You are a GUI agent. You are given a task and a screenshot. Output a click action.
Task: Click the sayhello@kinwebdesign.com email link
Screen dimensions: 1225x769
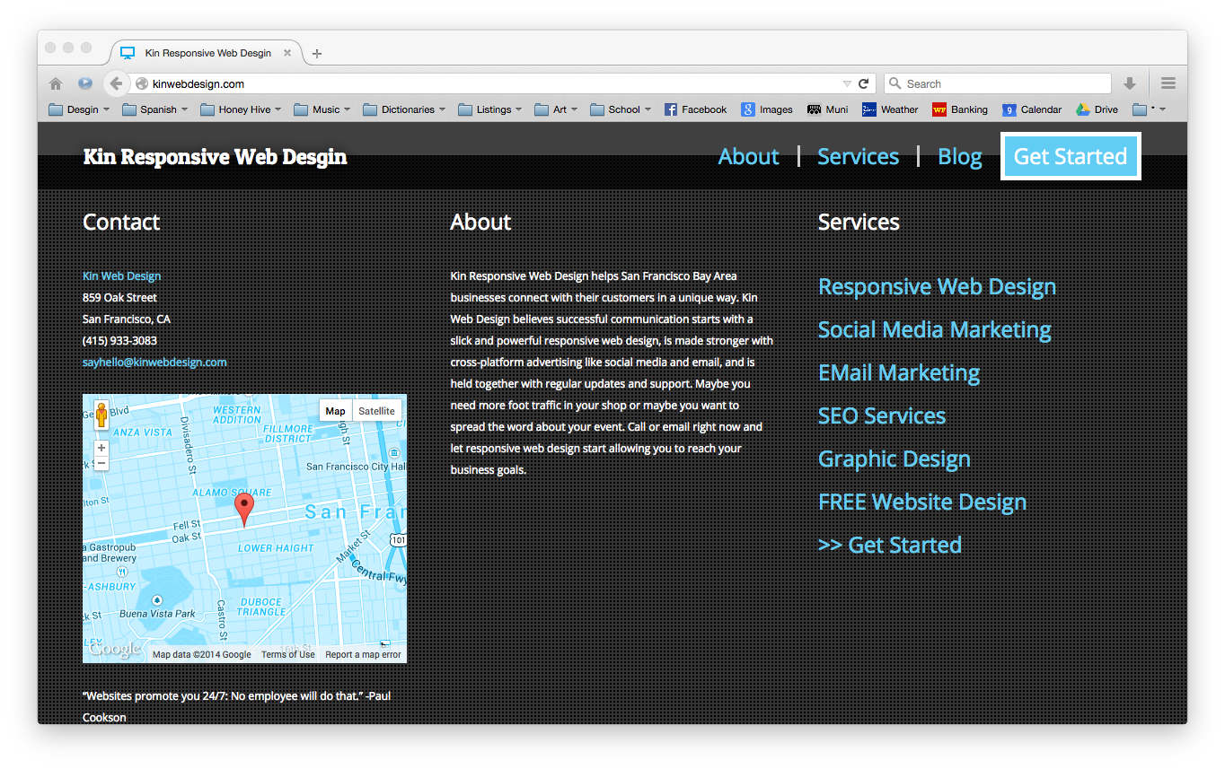point(154,362)
